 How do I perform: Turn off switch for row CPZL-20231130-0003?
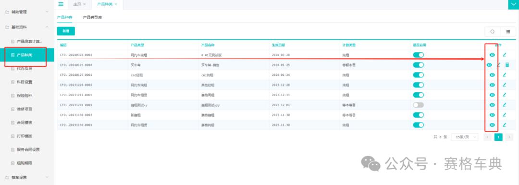point(419,115)
